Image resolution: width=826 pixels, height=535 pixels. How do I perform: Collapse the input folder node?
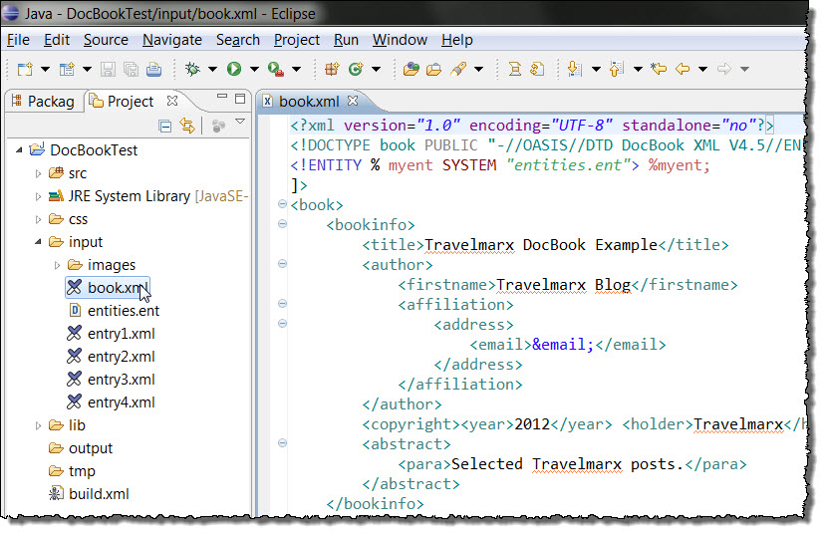click(x=38, y=242)
